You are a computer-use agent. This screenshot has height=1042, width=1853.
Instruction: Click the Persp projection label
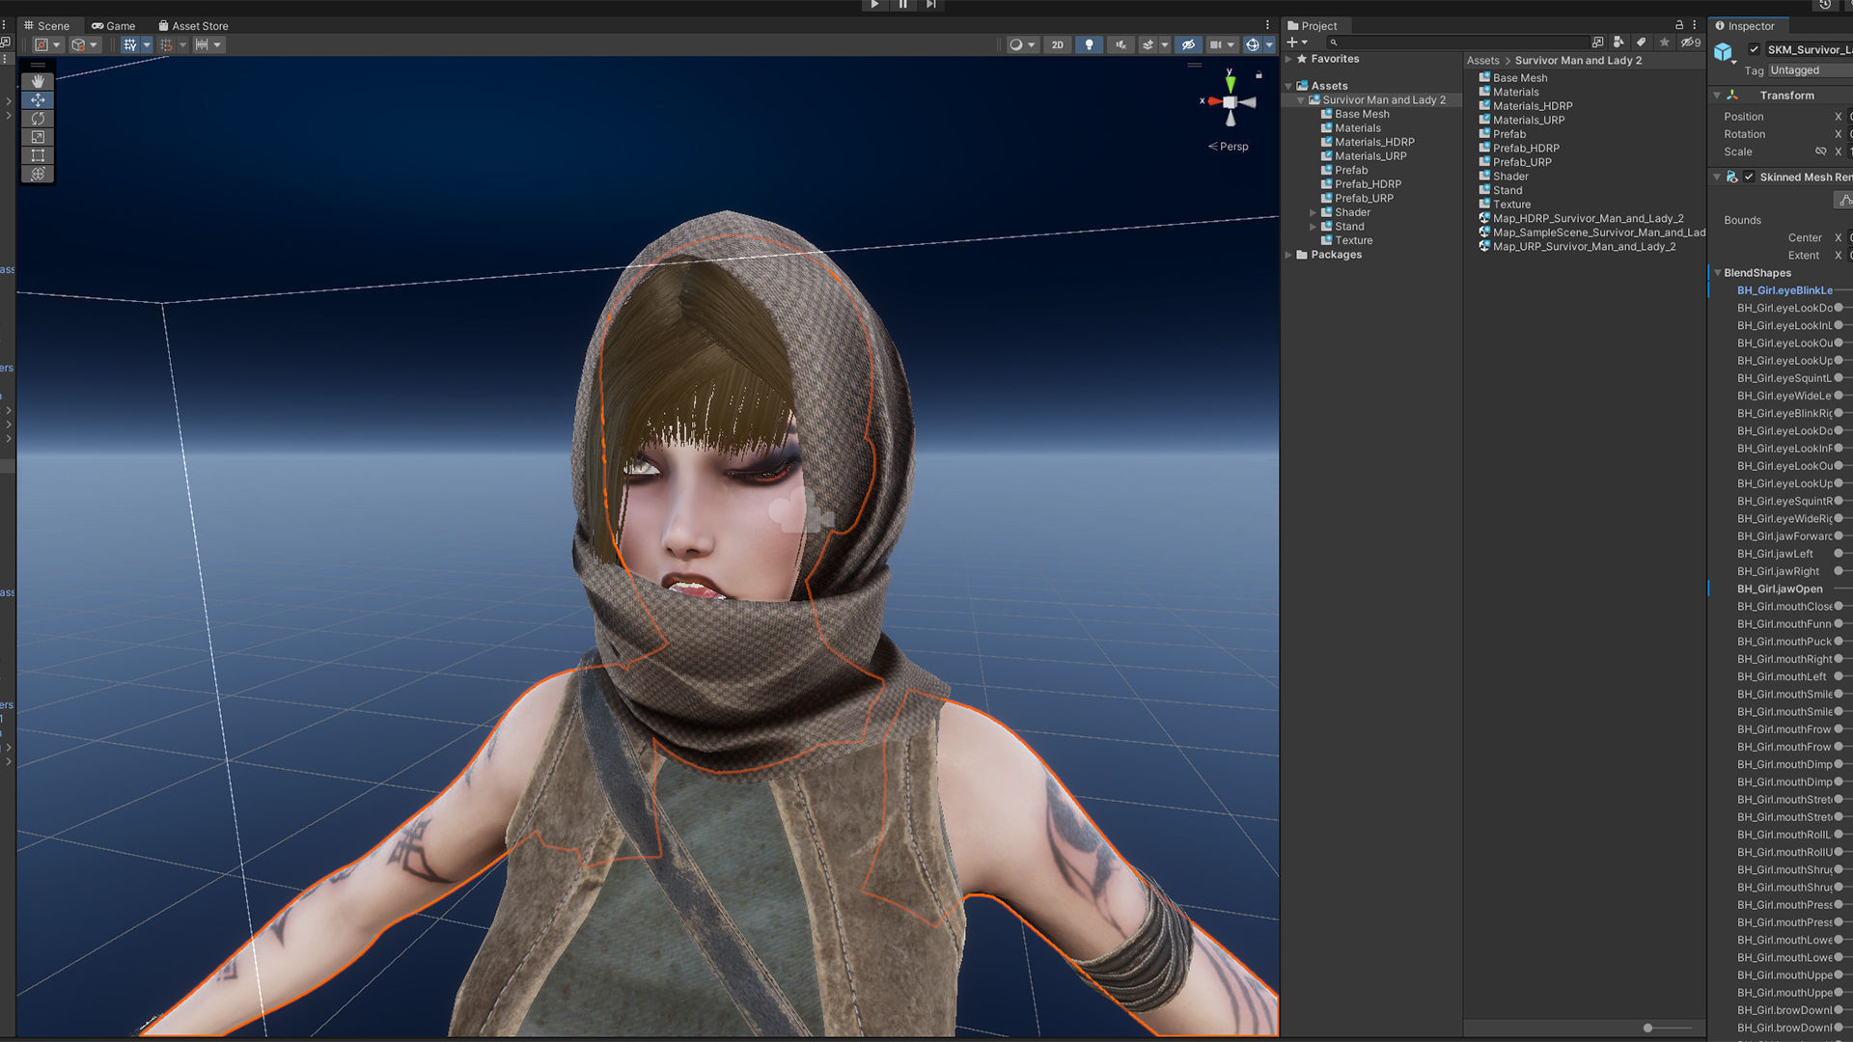click(1232, 147)
